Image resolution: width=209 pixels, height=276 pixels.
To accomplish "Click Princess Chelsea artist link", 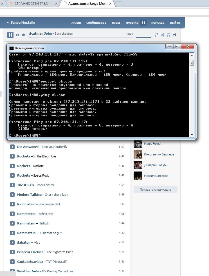I will coord(30,252).
